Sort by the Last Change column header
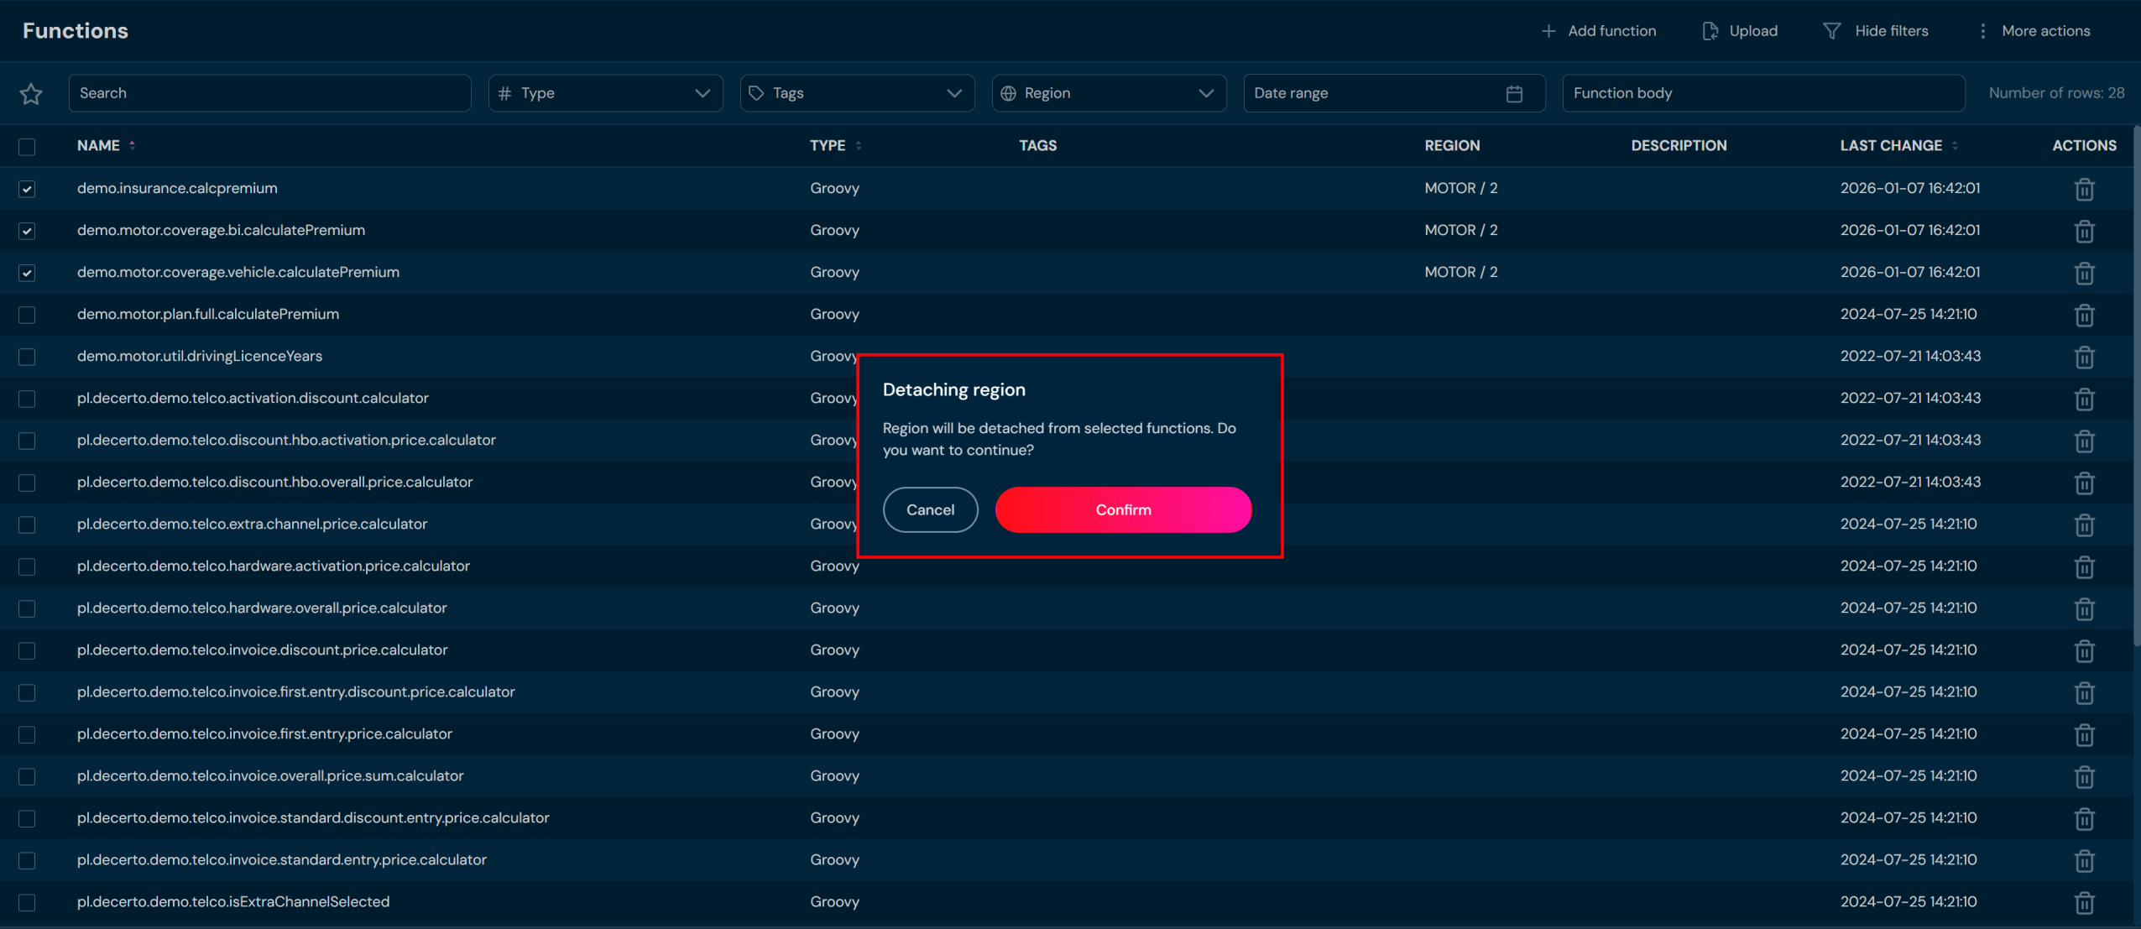2141x929 pixels. (1892, 145)
